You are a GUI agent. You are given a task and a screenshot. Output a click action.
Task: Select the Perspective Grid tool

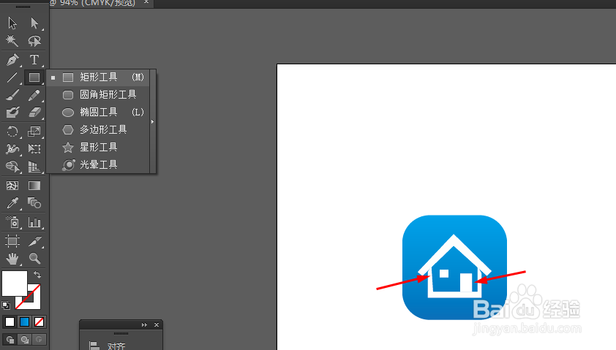[34, 167]
